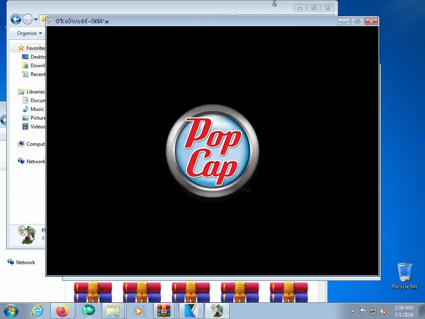Close the Explorer window behind
The width and height of the screenshot is (425, 319).
(327, 8)
